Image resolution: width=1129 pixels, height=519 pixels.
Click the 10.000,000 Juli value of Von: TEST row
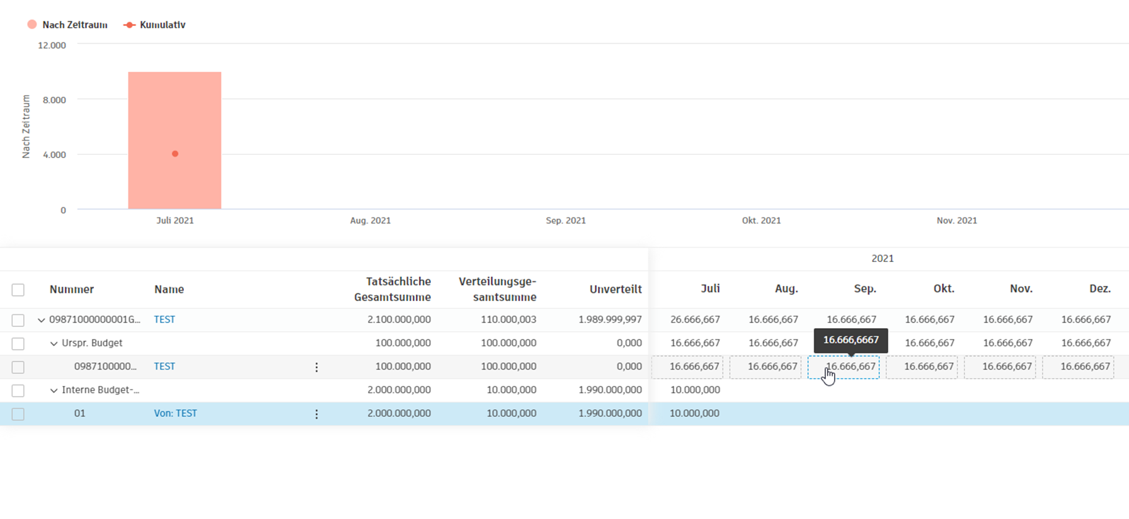tap(694, 413)
